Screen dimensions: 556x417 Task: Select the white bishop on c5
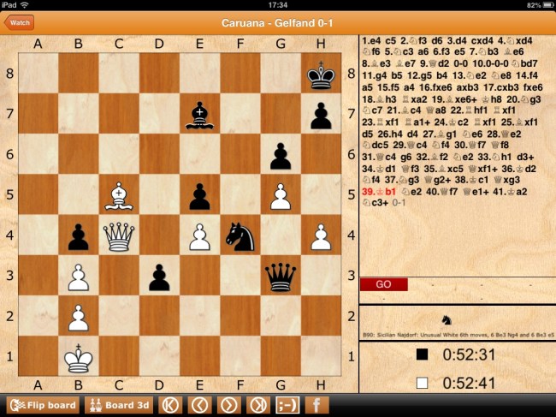click(x=119, y=194)
